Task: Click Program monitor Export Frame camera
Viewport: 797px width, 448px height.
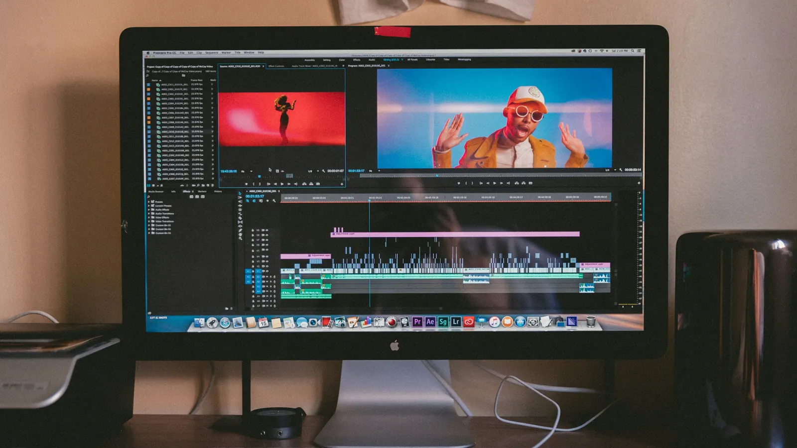Action: pyautogui.click(x=531, y=183)
